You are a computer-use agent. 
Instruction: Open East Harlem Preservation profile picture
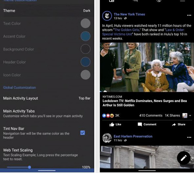(107, 138)
